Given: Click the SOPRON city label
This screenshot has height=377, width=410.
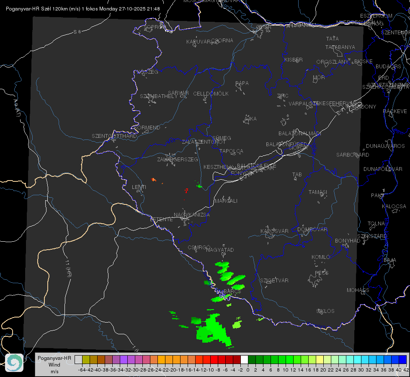Looking at the screenshot, I should [155, 27].
